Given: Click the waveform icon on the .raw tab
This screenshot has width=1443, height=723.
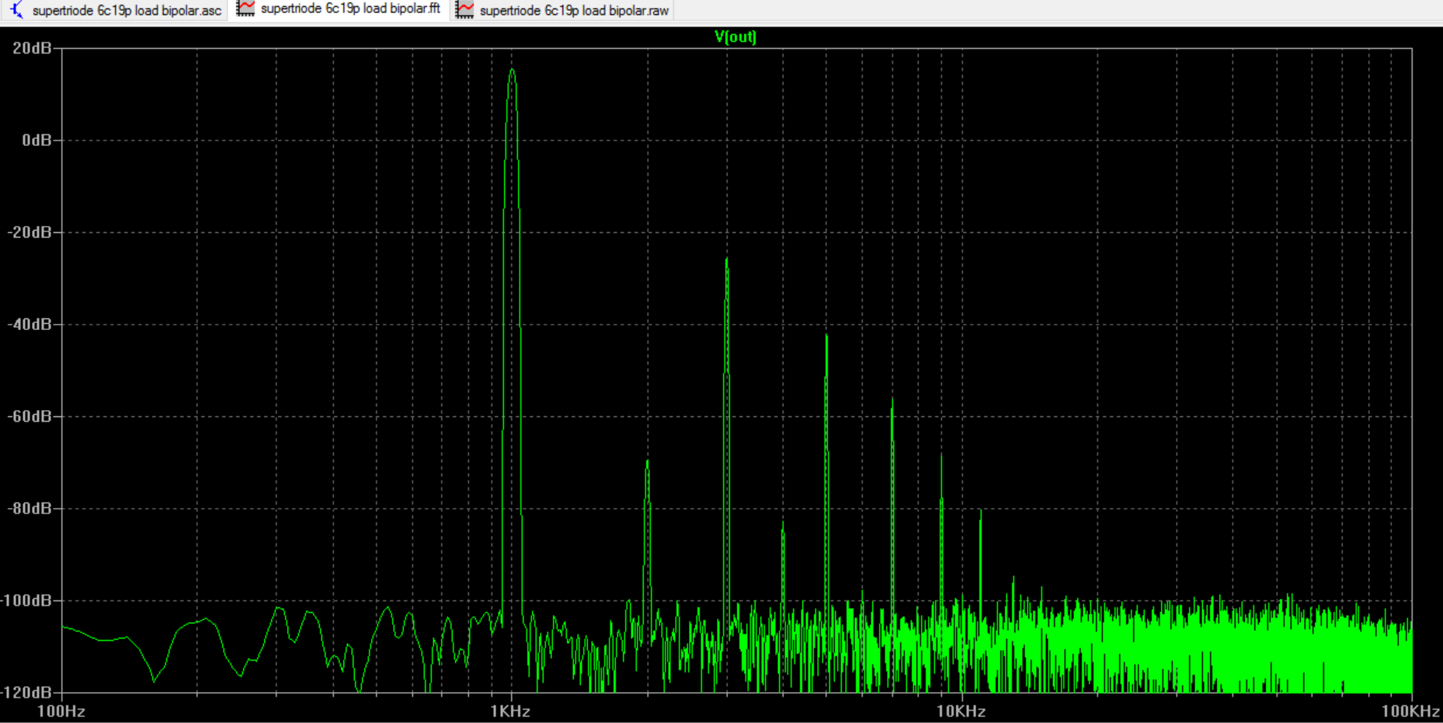Looking at the screenshot, I should pos(464,9).
